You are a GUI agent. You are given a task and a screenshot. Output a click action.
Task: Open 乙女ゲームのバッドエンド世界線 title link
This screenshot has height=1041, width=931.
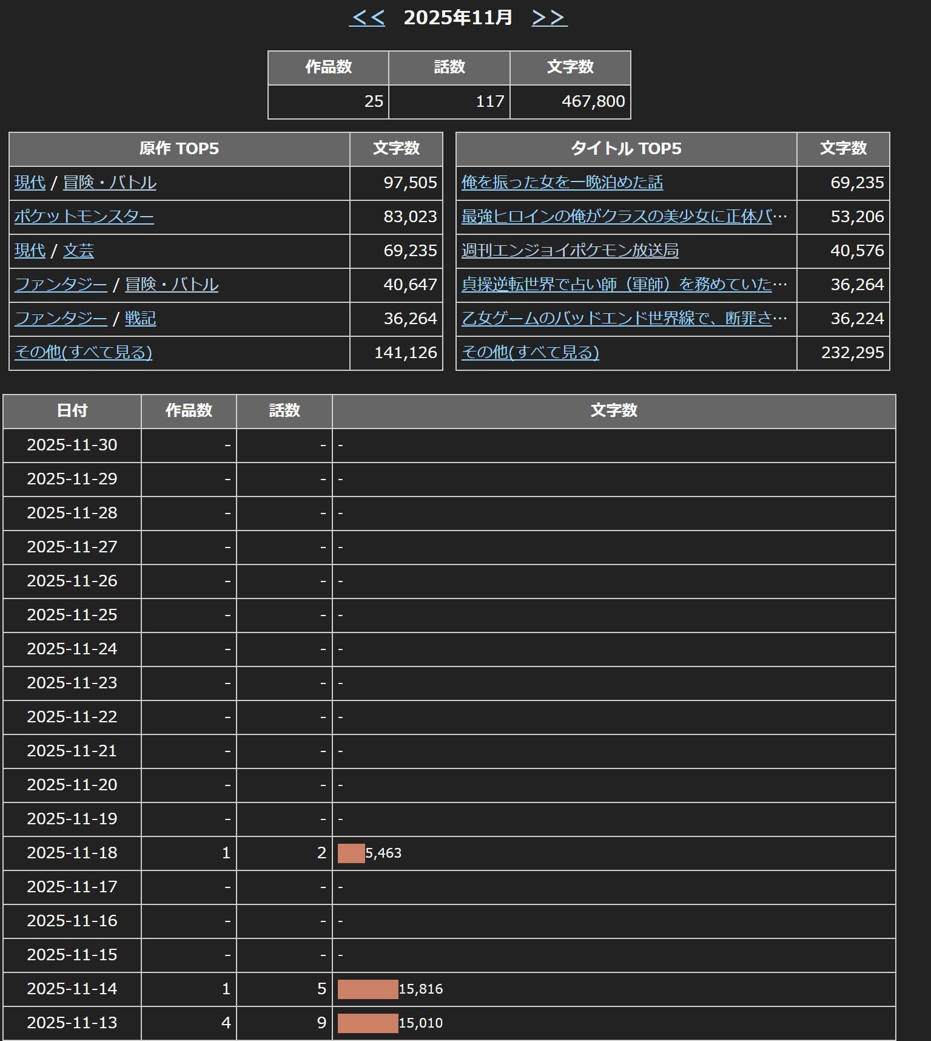coord(616,319)
